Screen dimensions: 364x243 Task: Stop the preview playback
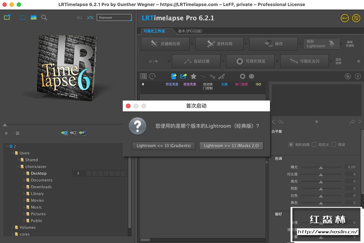pos(17,133)
